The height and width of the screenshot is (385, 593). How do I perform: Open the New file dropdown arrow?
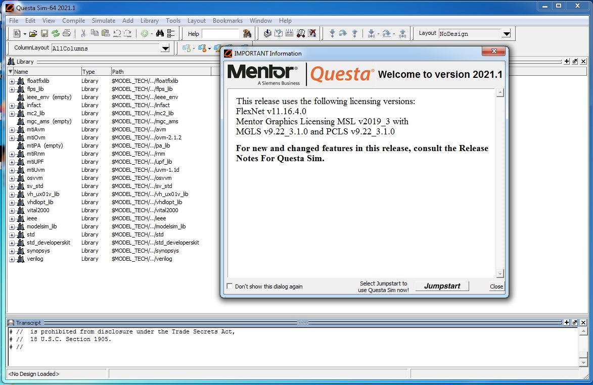coord(25,34)
